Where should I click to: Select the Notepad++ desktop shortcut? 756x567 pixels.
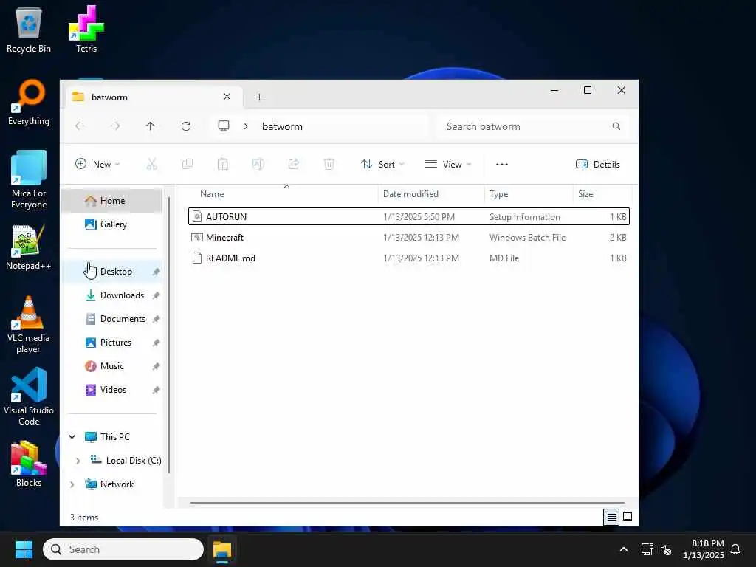click(x=29, y=247)
